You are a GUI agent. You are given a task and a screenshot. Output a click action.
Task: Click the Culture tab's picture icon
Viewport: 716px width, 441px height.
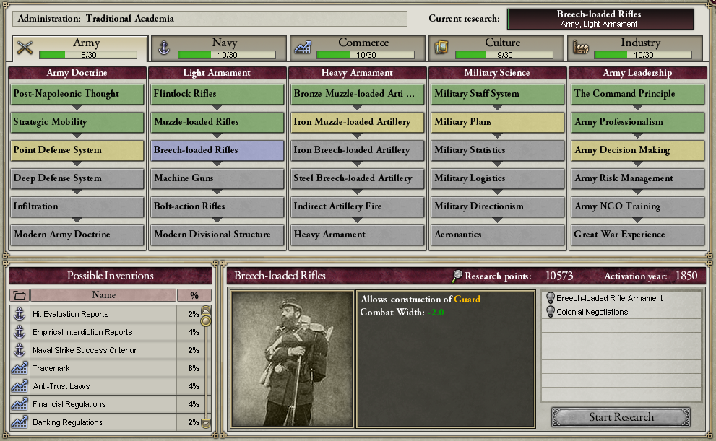coord(441,48)
